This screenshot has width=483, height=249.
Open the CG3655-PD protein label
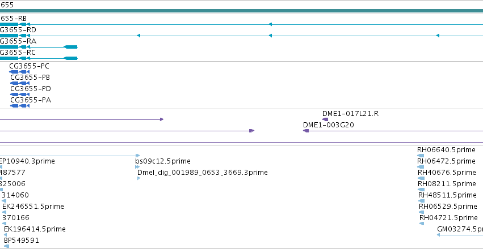(31, 89)
